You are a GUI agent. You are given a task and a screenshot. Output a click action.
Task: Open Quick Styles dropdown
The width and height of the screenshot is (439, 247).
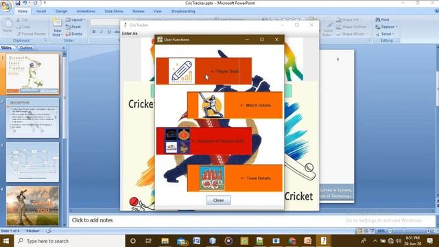(327, 28)
